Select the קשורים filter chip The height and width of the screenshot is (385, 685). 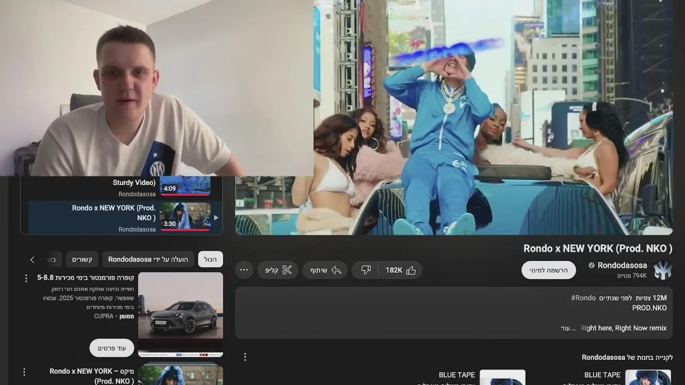tap(82, 259)
